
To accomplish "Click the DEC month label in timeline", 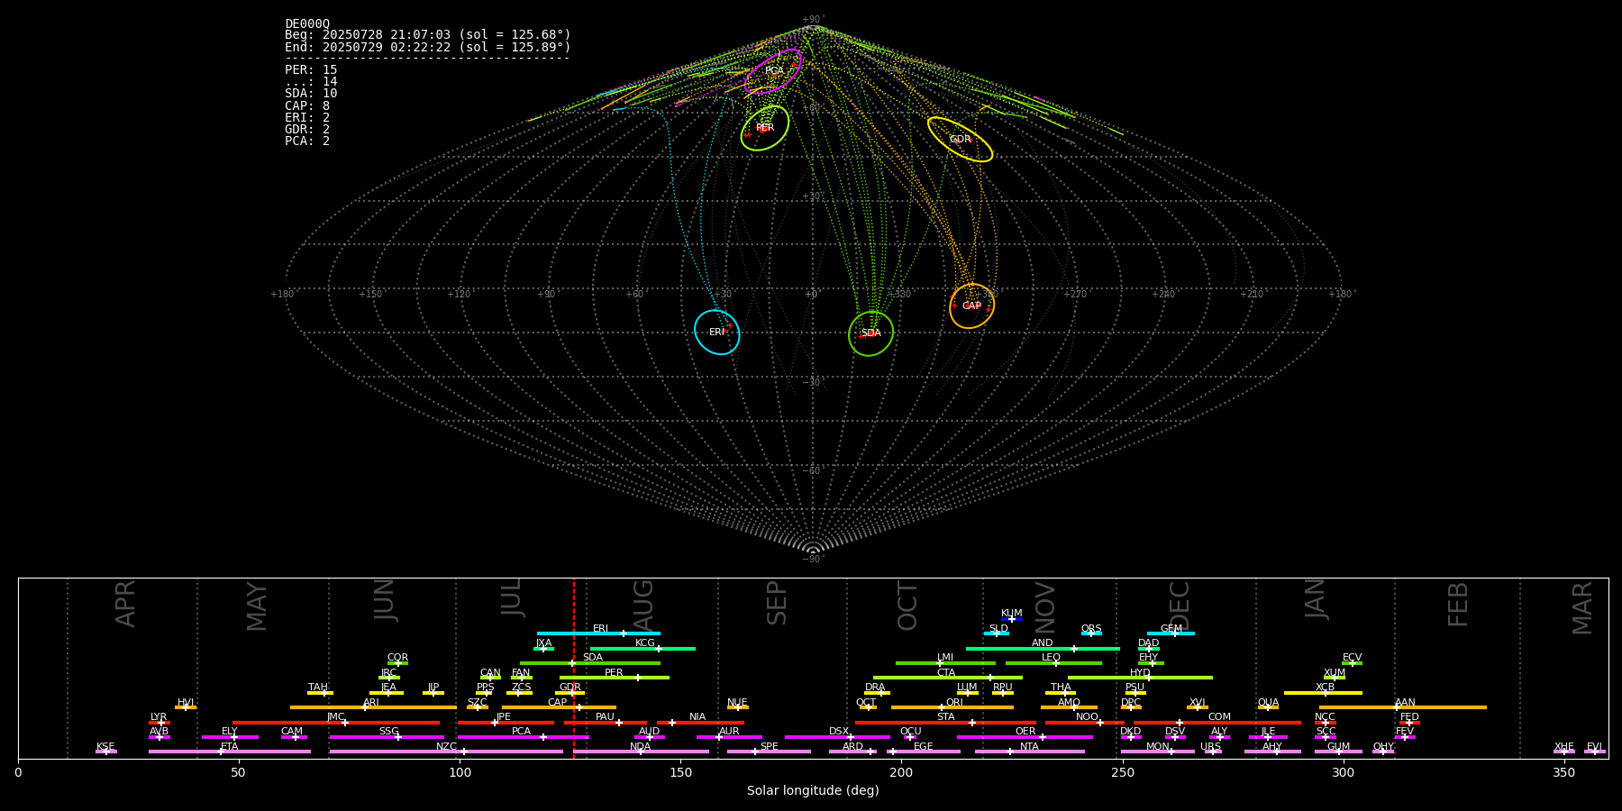I will coord(1180,605).
